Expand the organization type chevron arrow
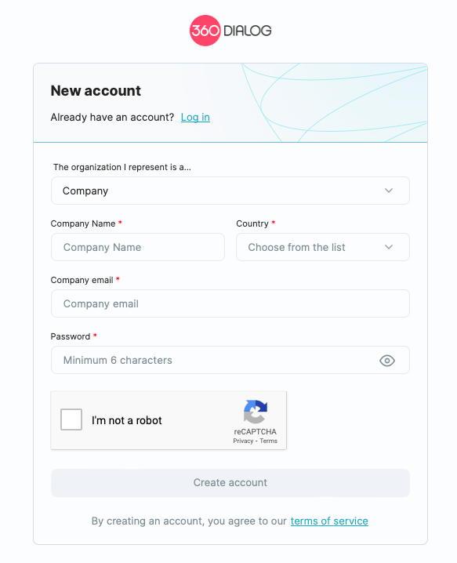Viewport: 457px width, 563px height. [x=389, y=191]
